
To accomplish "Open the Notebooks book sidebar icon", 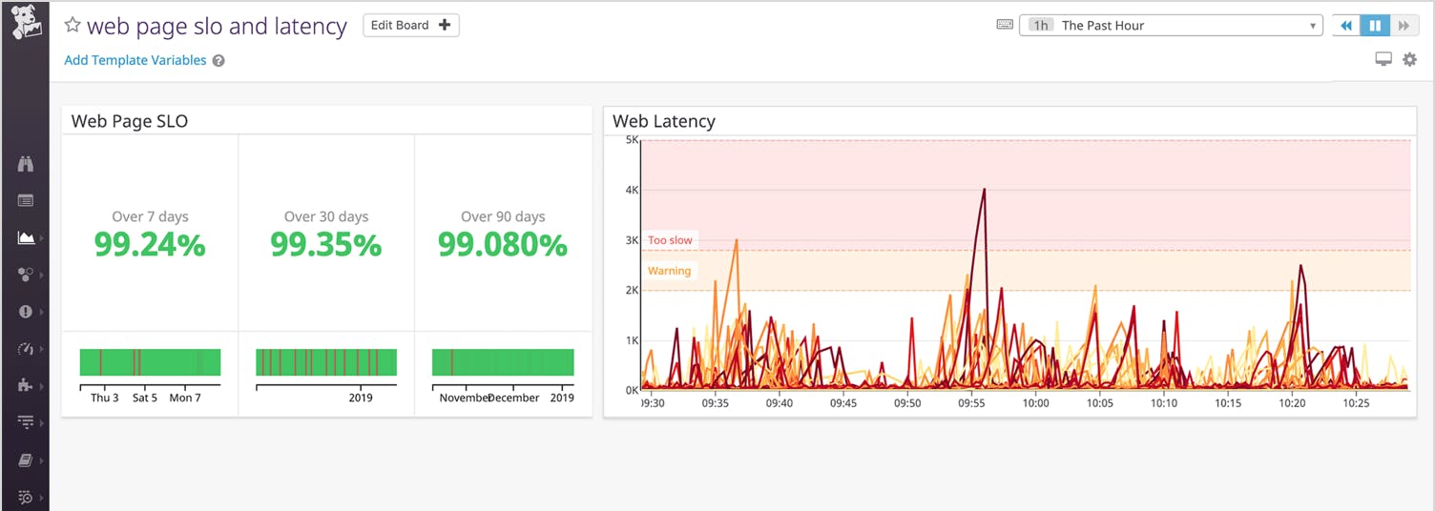I will click(x=26, y=460).
